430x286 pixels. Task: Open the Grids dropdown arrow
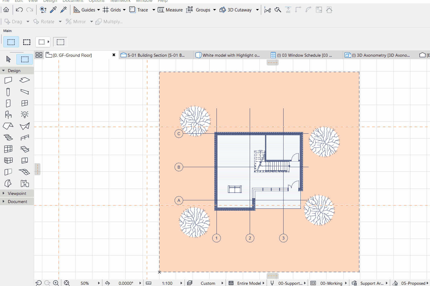coord(124,10)
